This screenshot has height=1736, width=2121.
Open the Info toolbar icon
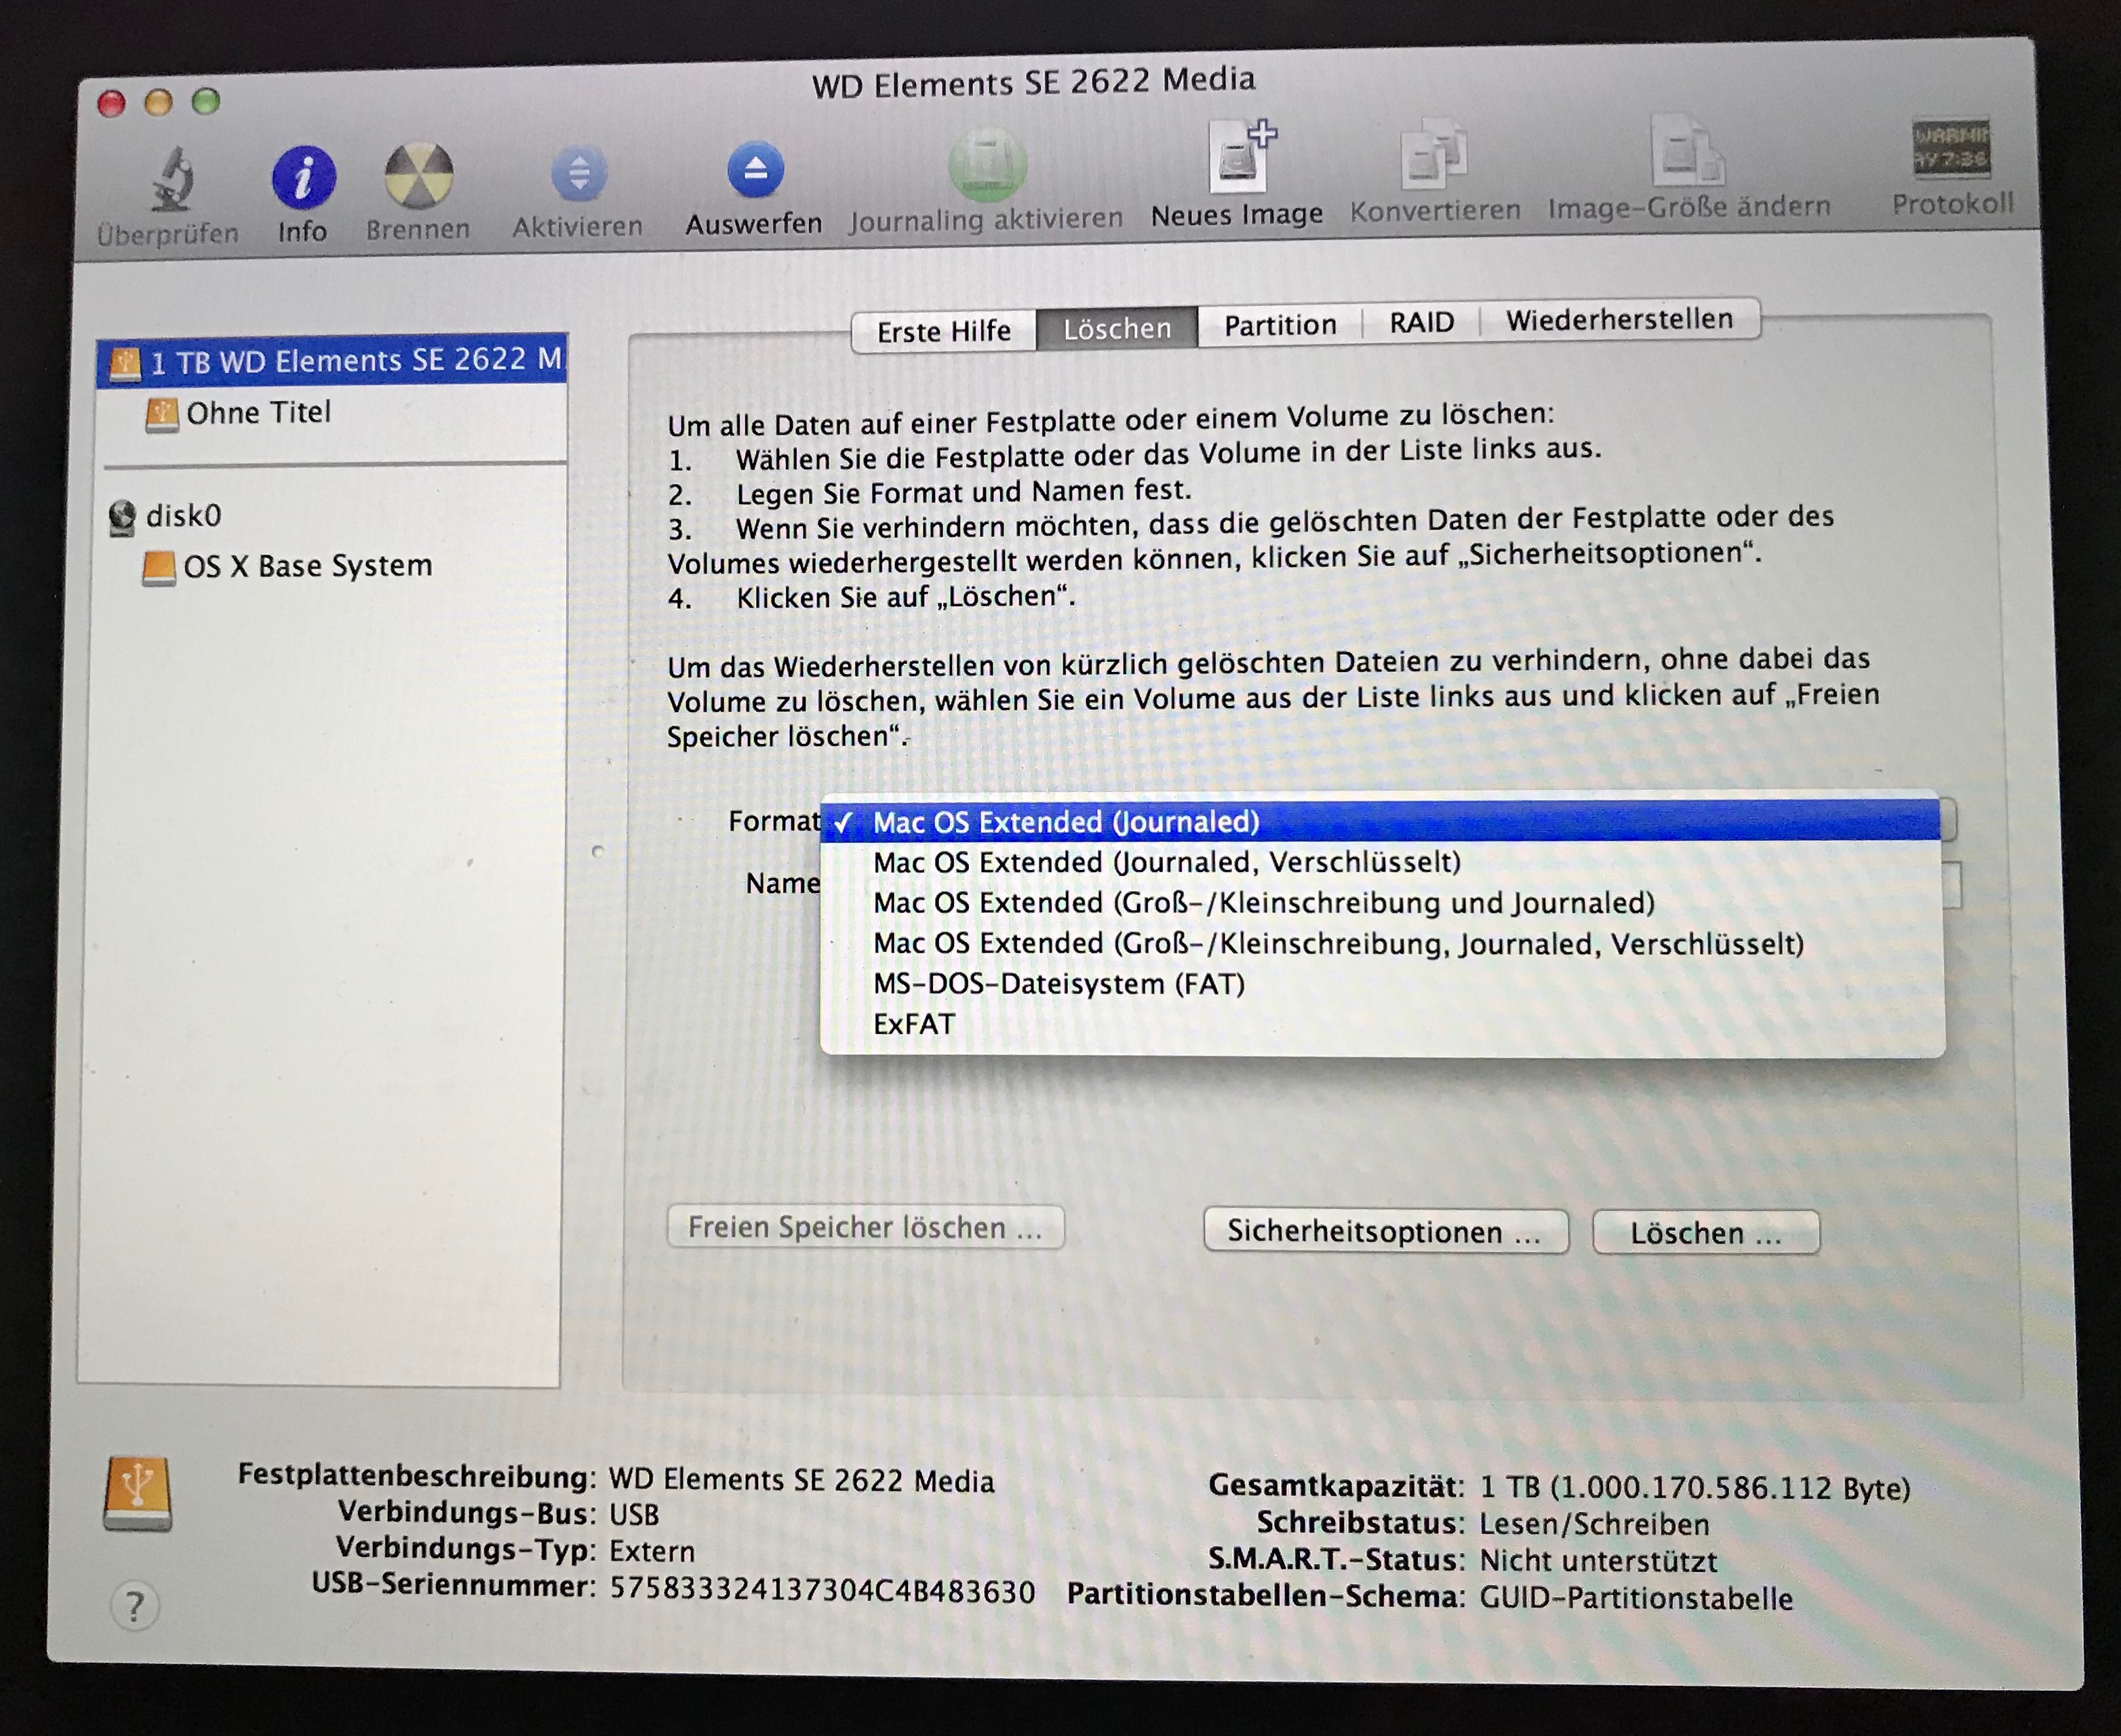303,178
